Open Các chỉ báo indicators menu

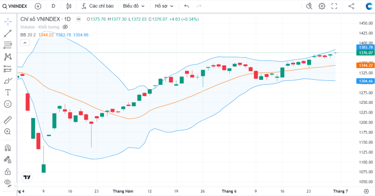(98, 6)
